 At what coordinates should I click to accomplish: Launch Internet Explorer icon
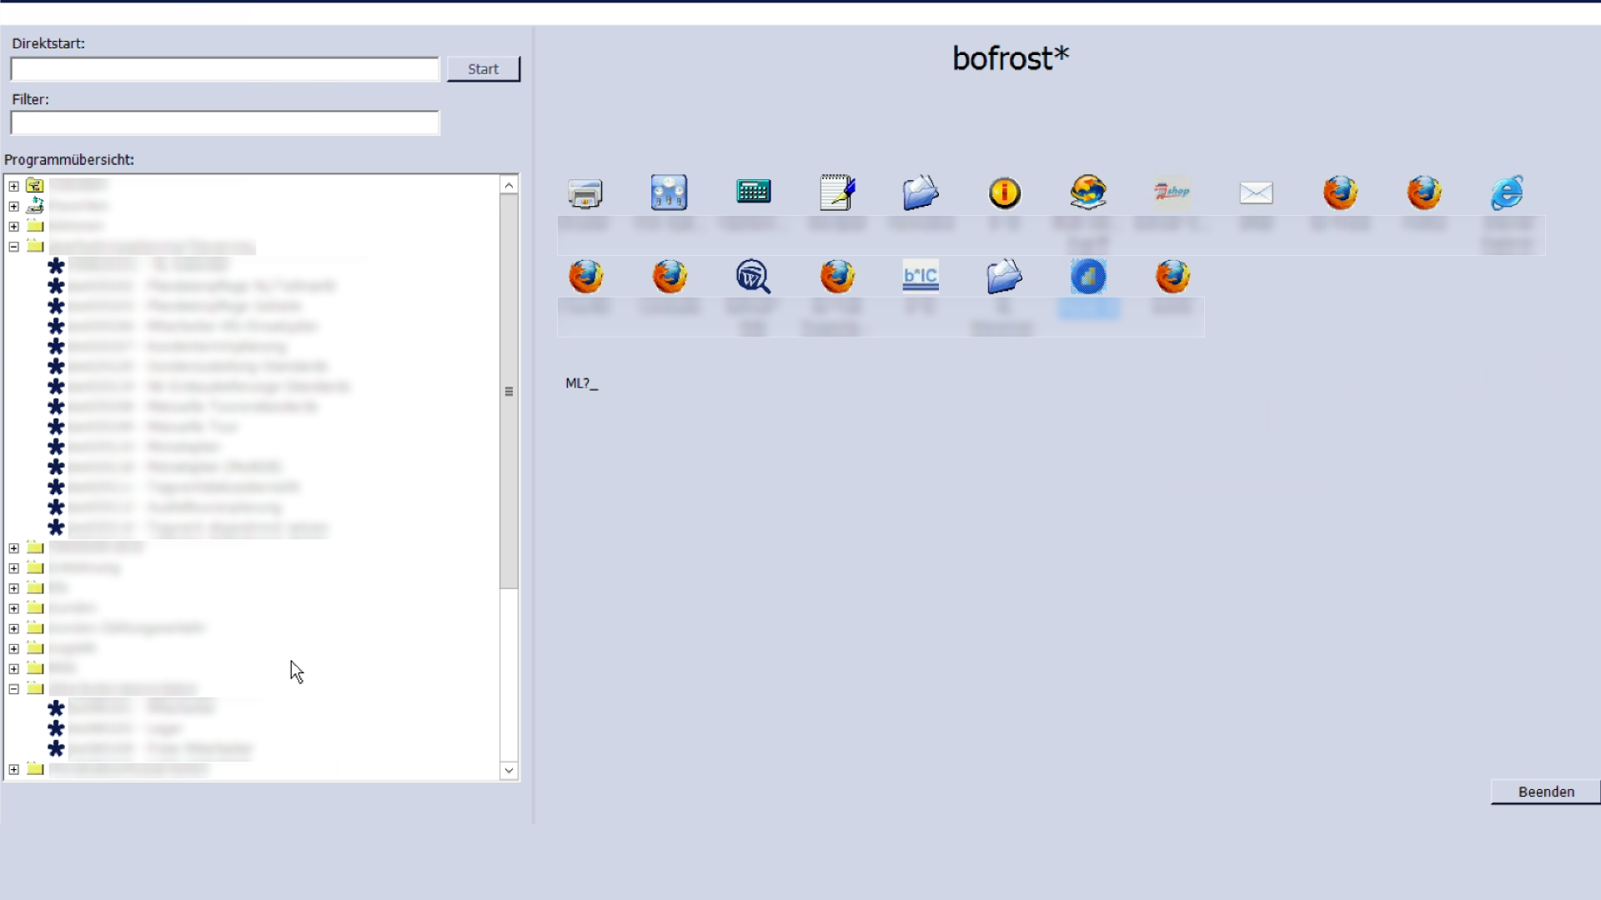[1507, 193]
